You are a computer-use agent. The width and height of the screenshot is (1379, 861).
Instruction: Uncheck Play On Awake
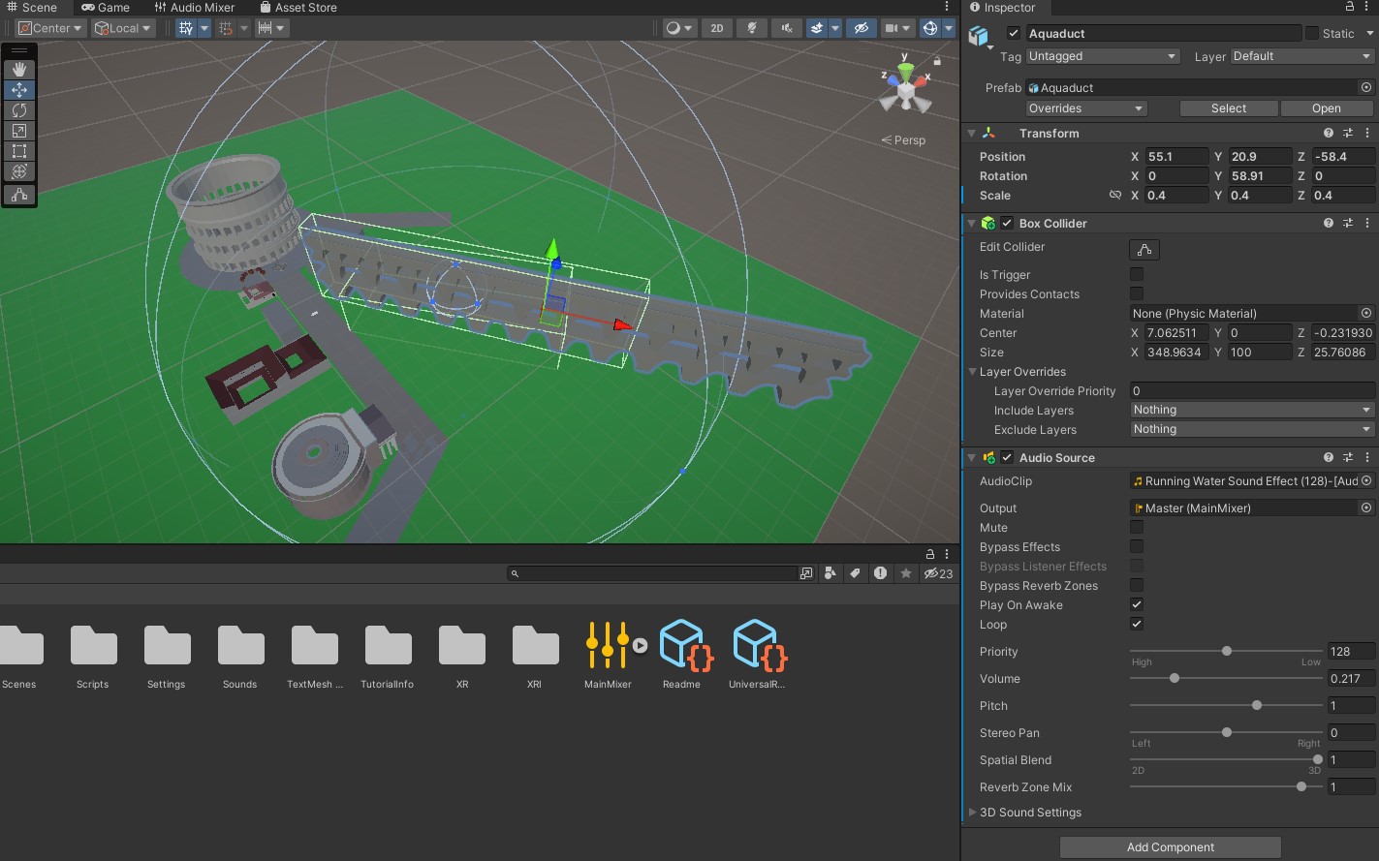tap(1137, 605)
